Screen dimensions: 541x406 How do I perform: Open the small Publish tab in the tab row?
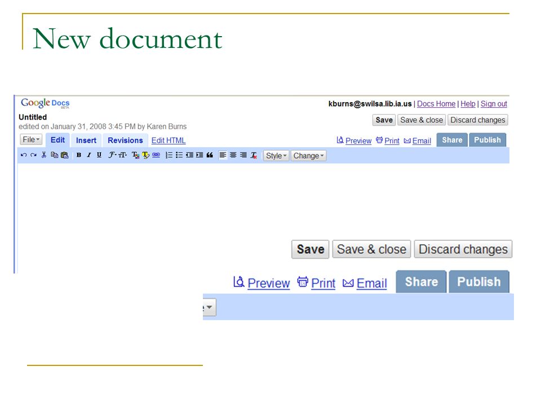click(x=487, y=140)
